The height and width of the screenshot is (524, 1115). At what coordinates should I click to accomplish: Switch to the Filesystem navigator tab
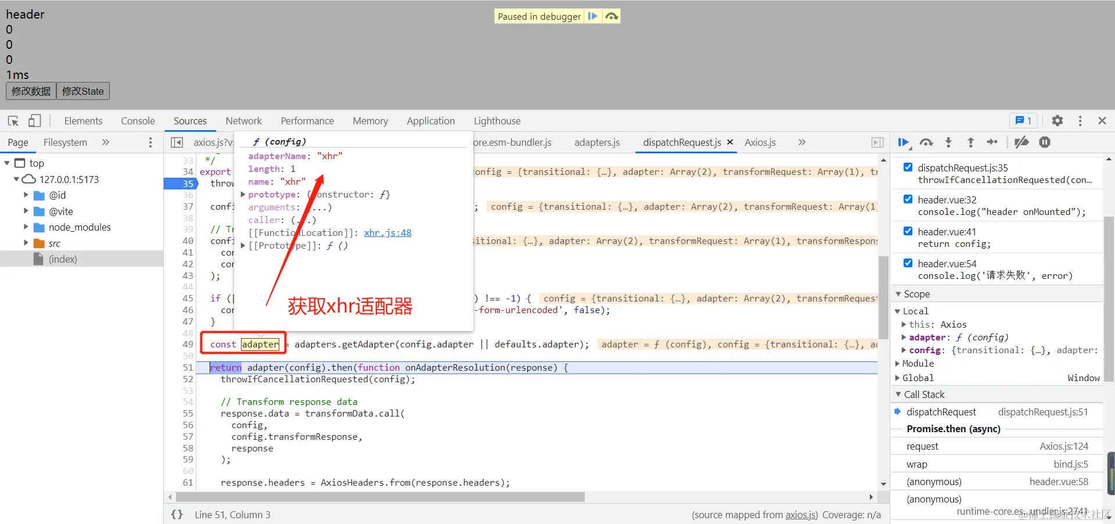pos(65,142)
